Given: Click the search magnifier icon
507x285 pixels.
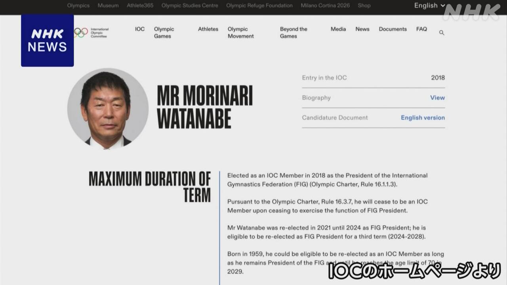Looking at the screenshot, I should (x=442, y=33).
